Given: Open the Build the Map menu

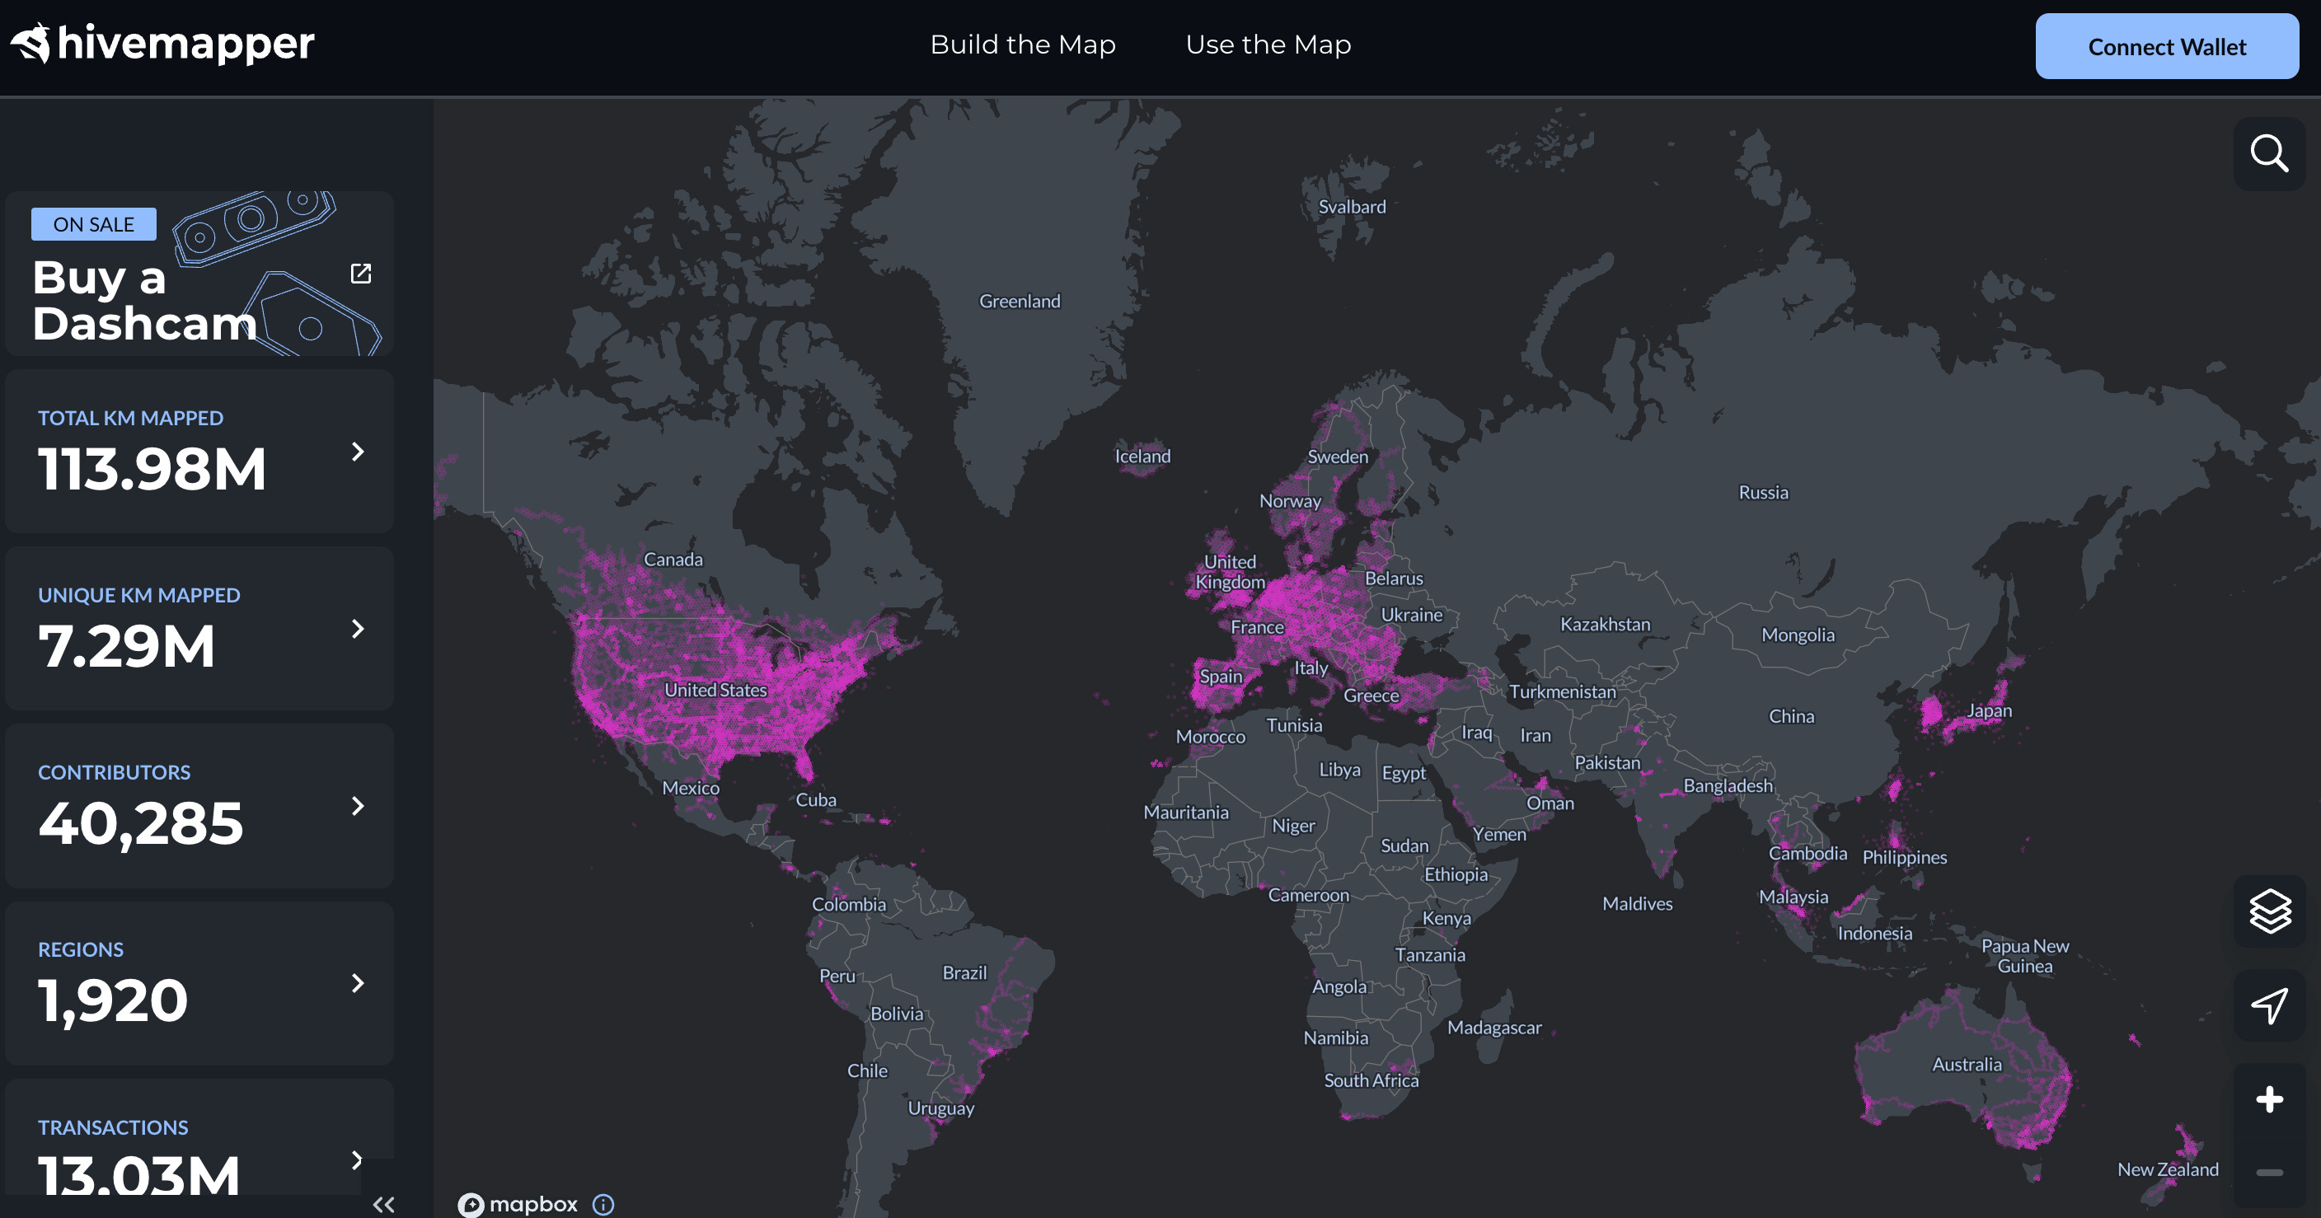Looking at the screenshot, I should point(1023,45).
